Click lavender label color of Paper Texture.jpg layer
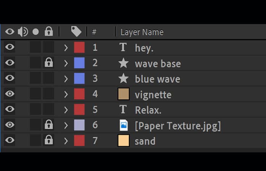This screenshot has height=171, width=266. pyautogui.click(x=79, y=125)
